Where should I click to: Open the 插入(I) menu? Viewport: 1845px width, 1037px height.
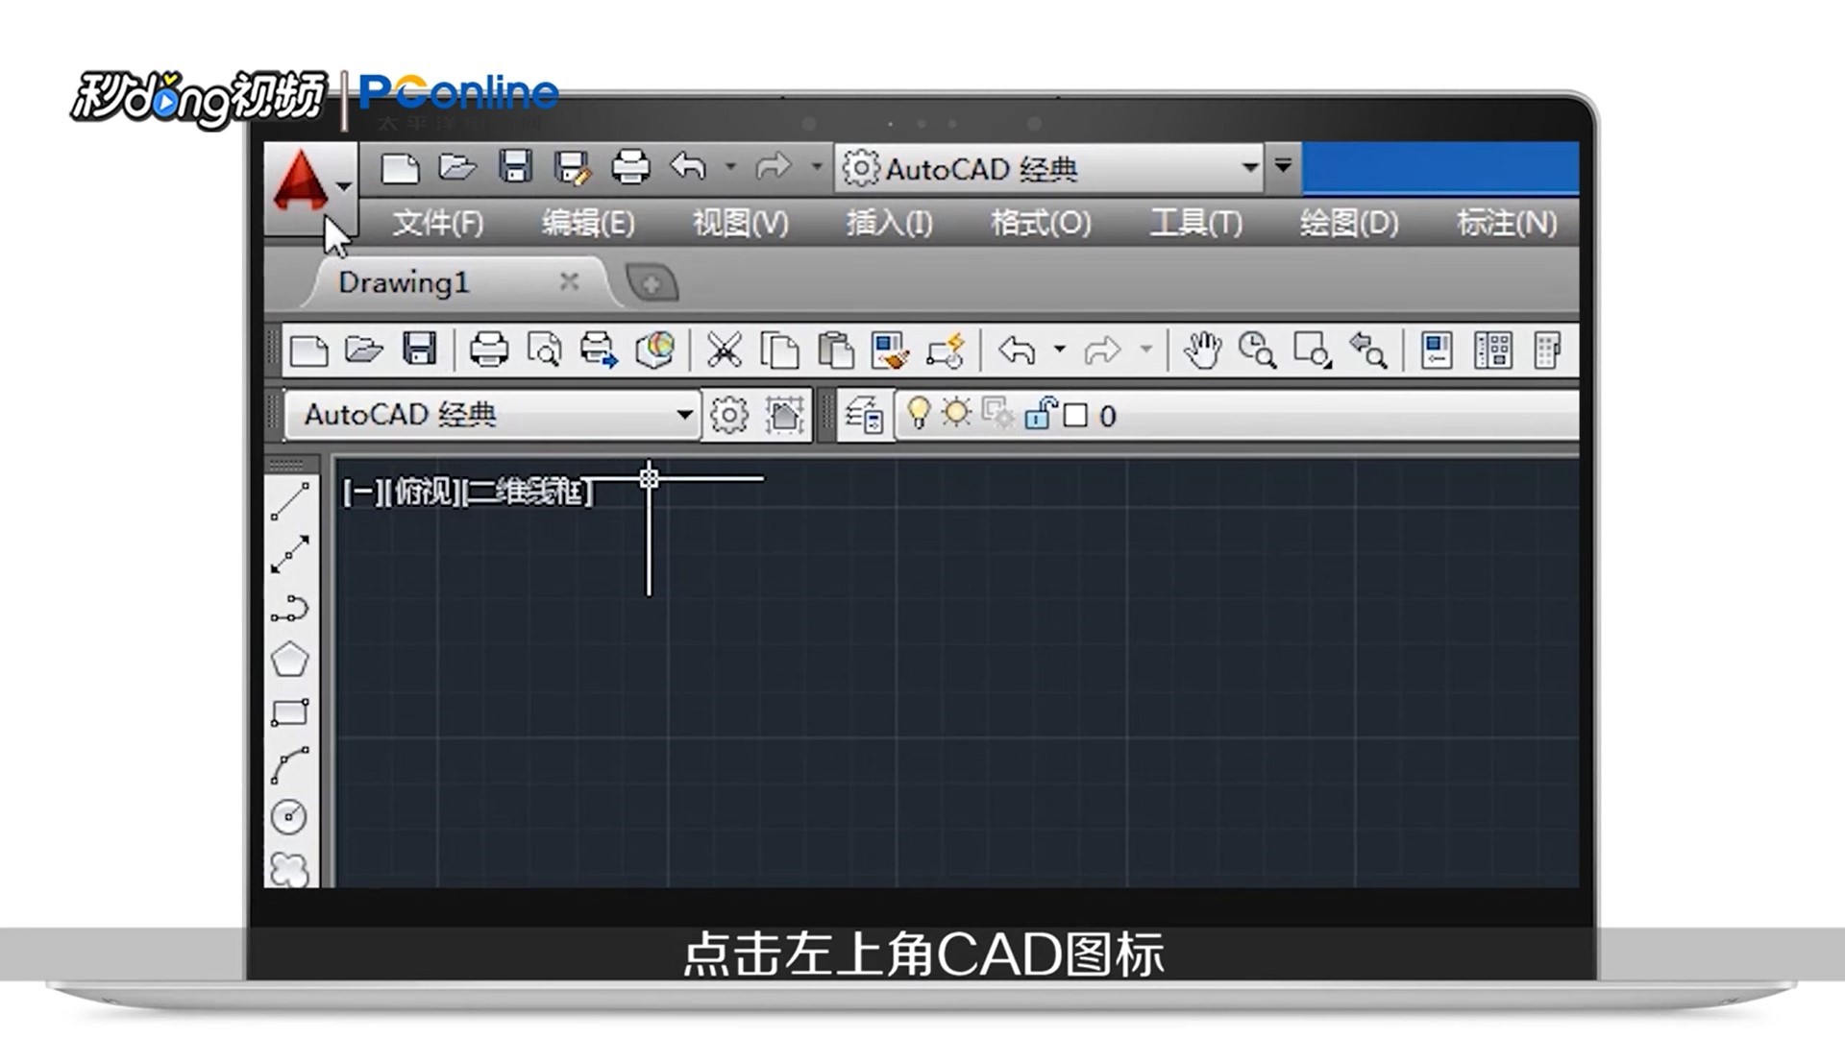pos(889,223)
